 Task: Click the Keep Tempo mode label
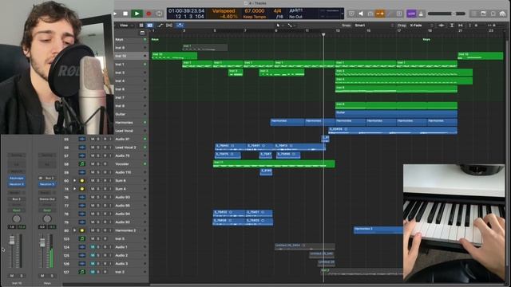(x=255, y=17)
